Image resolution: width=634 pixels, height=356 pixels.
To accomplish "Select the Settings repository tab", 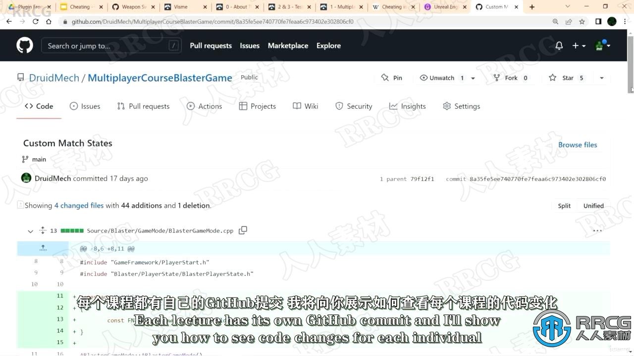I will (x=461, y=106).
